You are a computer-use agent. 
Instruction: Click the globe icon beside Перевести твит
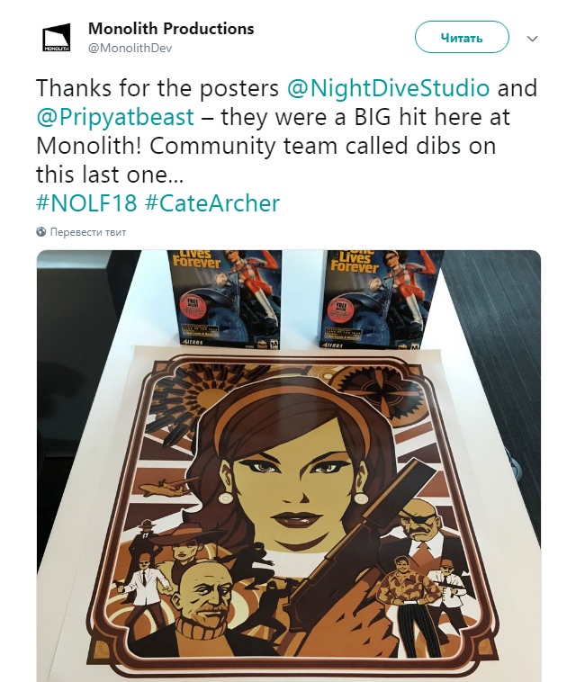point(40,232)
